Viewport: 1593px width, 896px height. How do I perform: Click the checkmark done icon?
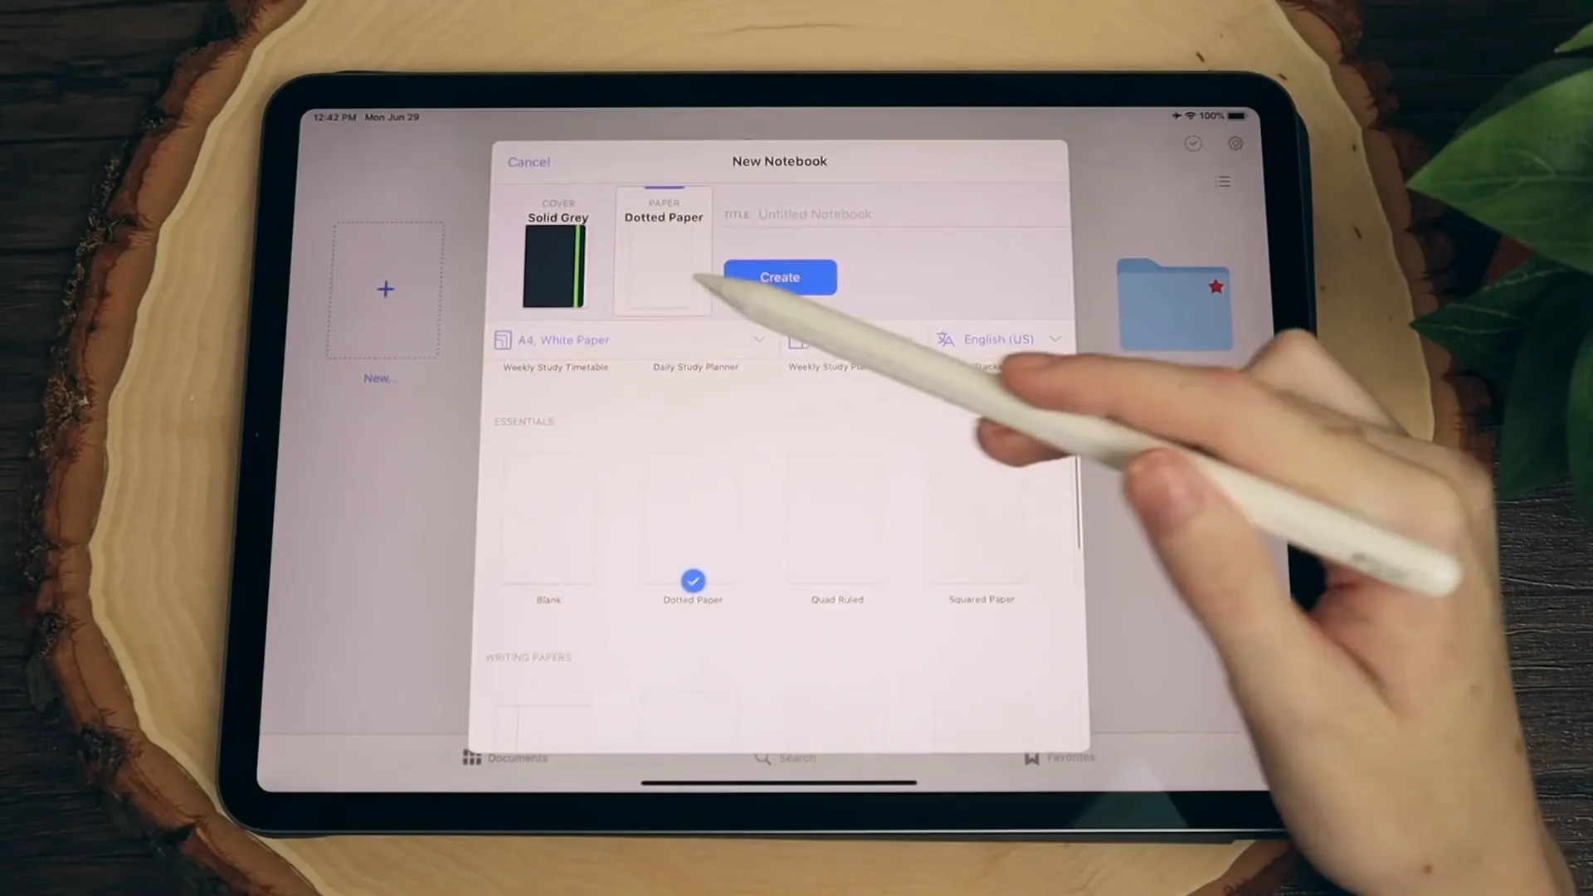click(1194, 144)
